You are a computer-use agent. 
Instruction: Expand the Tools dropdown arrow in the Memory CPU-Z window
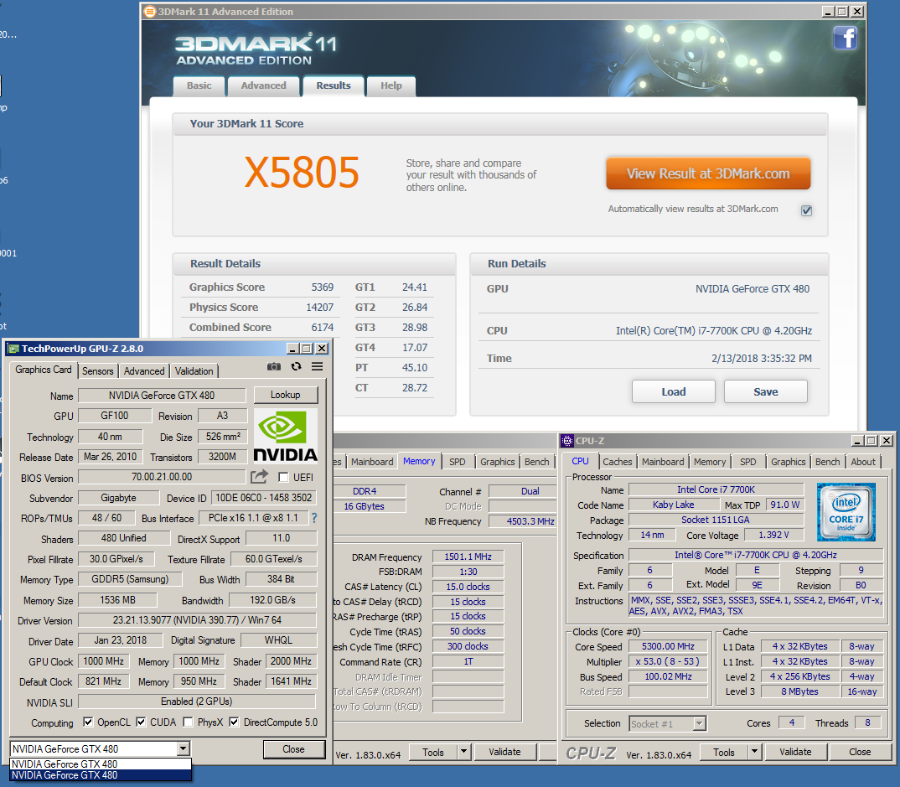coord(463,752)
